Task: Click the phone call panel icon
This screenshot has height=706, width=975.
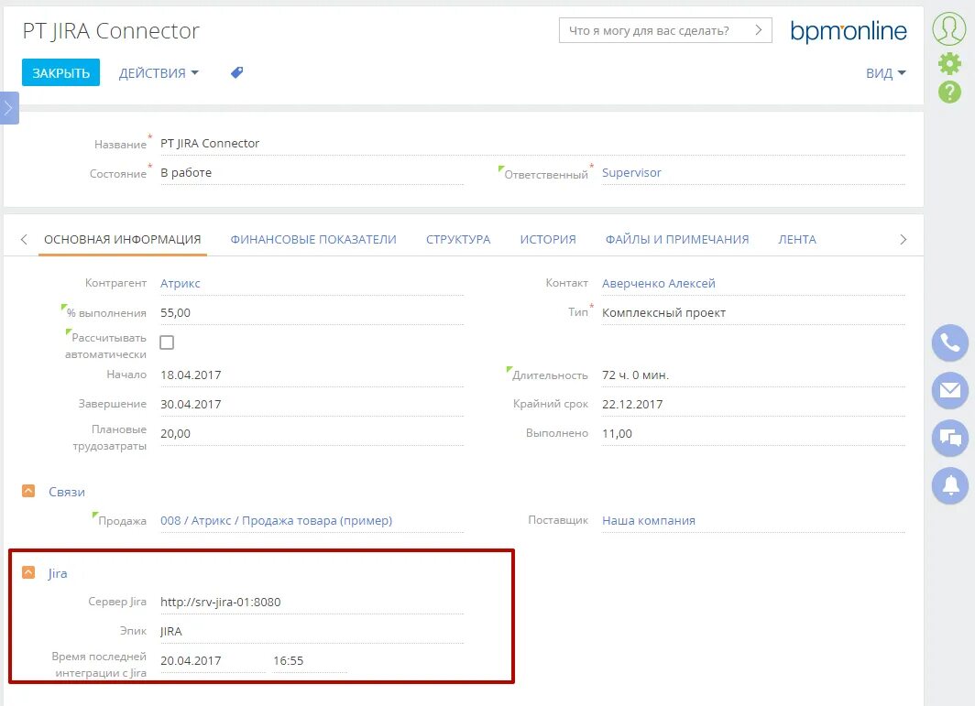Action: 950,343
